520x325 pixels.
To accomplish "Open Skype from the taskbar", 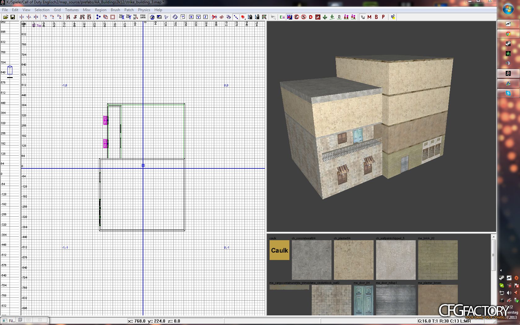I will (x=508, y=93).
